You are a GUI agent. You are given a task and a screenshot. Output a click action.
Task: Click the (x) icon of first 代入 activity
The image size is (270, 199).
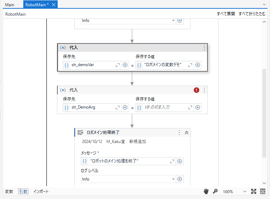tap(63, 48)
